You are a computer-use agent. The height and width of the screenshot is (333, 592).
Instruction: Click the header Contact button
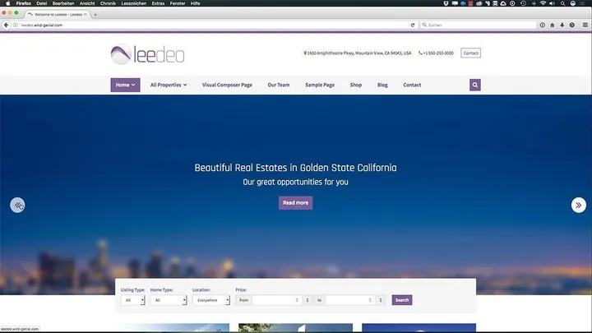471,53
